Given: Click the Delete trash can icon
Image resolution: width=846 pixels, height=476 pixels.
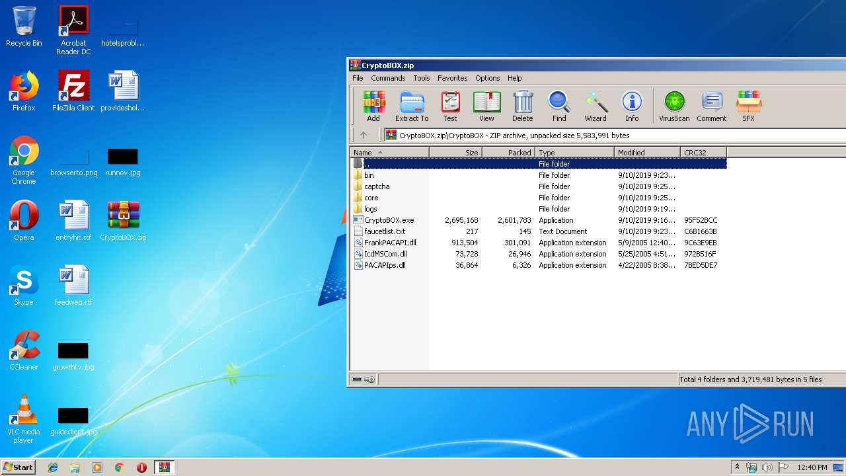Looking at the screenshot, I should click(x=522, y=106).
